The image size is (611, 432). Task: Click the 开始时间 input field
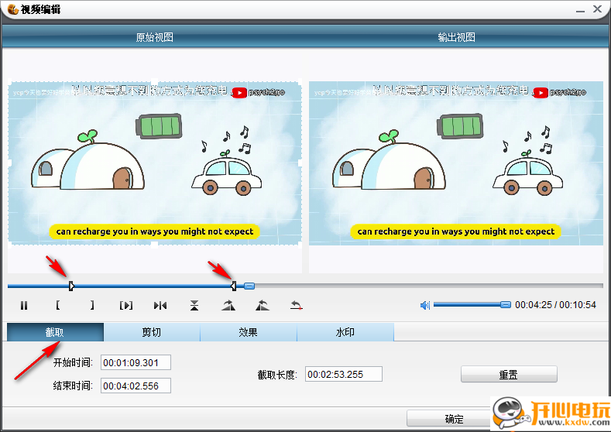point(136,362)
